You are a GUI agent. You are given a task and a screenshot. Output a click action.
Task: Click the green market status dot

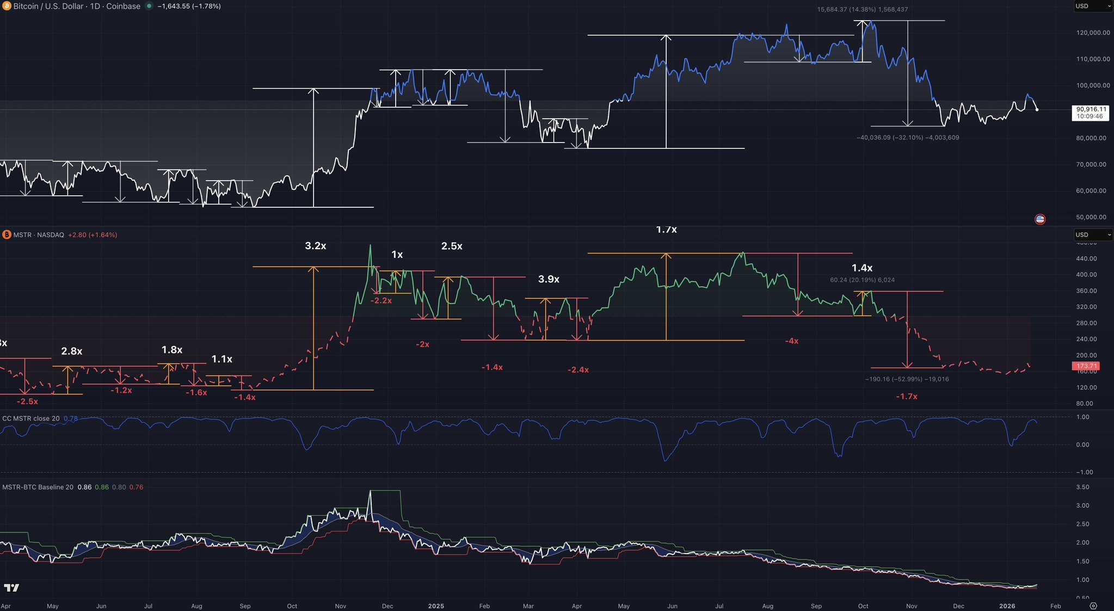pyautogui.click(x=149, y=7)
